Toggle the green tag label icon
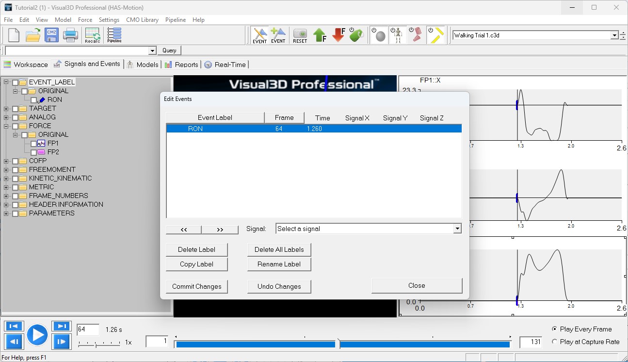 pyautogui.click(x=356, y=35)
